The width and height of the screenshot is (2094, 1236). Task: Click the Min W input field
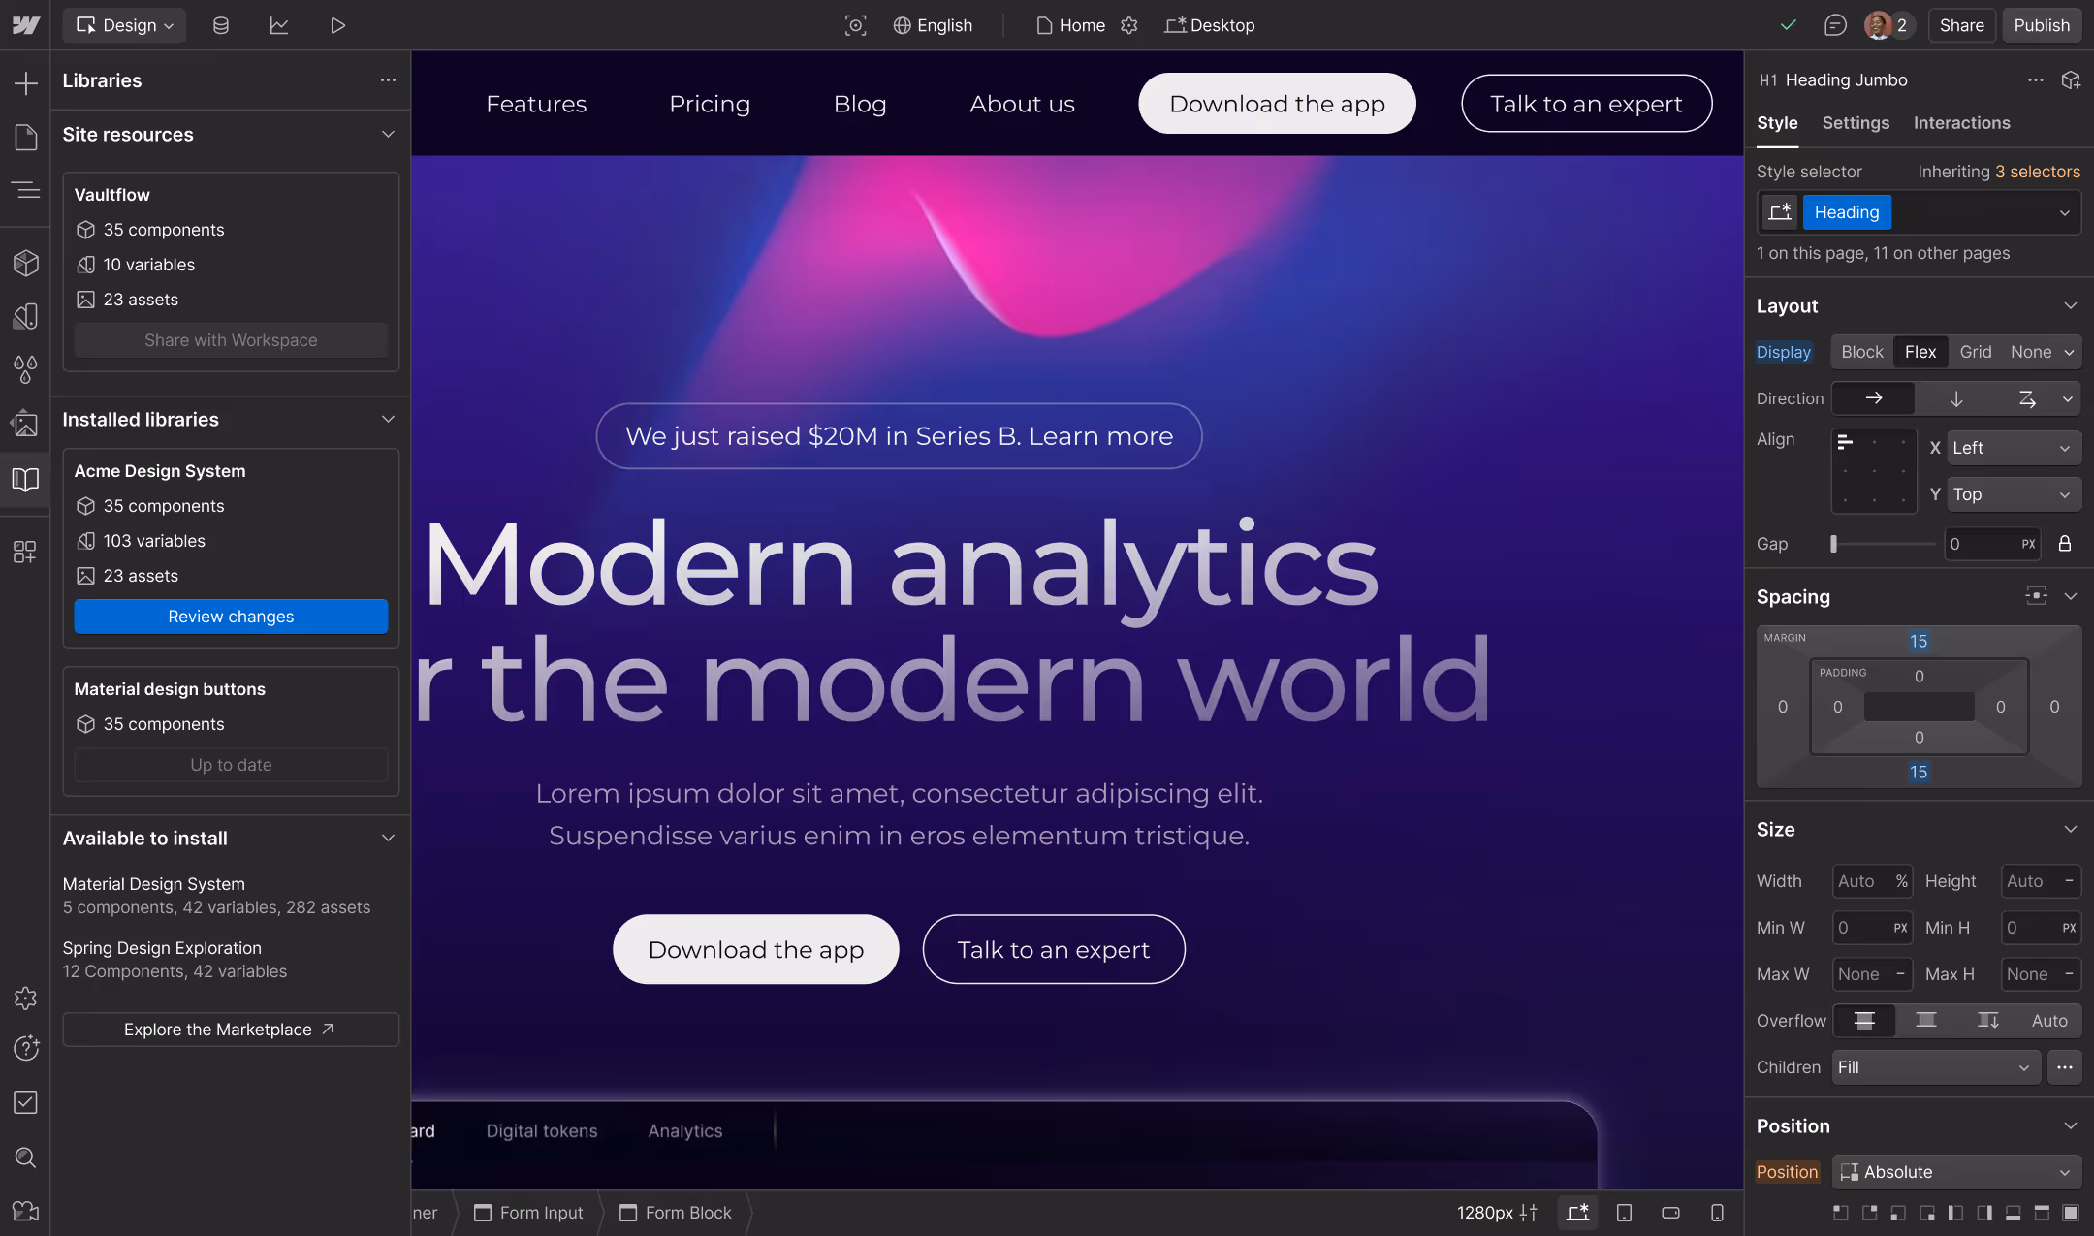tap(1861, 928)
